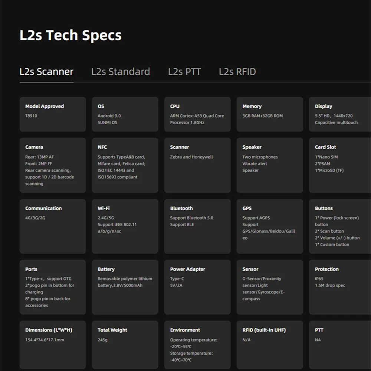This screenshot has width=371, height=371.
Task: Open the L2s Standard tab
Action: (121, 72)
